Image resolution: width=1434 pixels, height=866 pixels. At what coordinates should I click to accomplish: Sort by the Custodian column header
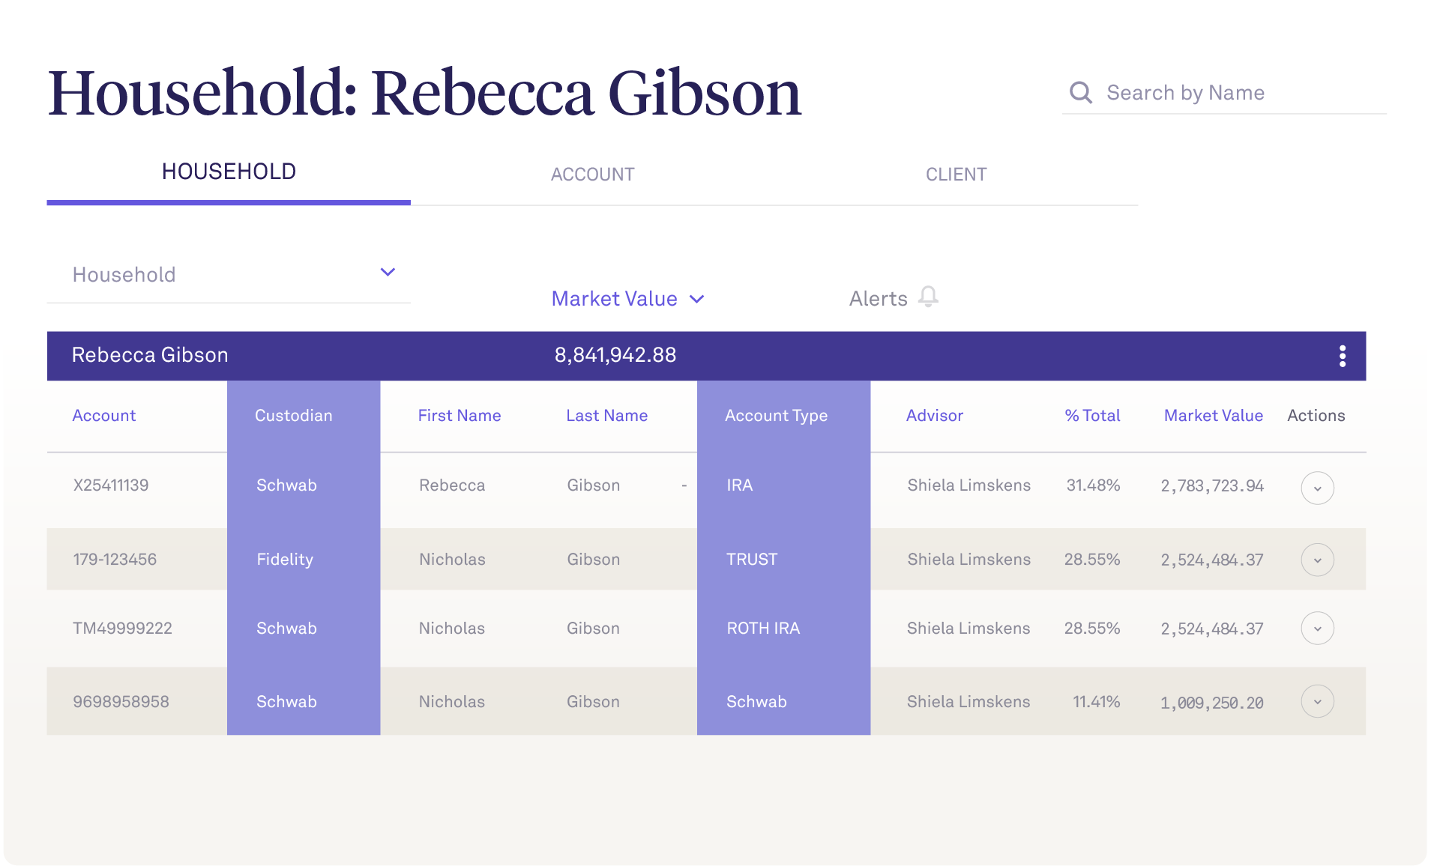293,416
